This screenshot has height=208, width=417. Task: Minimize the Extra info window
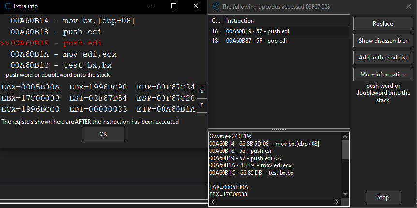click(152, 7)
